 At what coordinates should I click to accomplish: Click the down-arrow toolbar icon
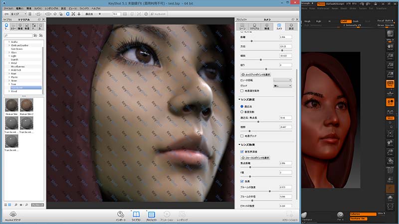point(79,14)
